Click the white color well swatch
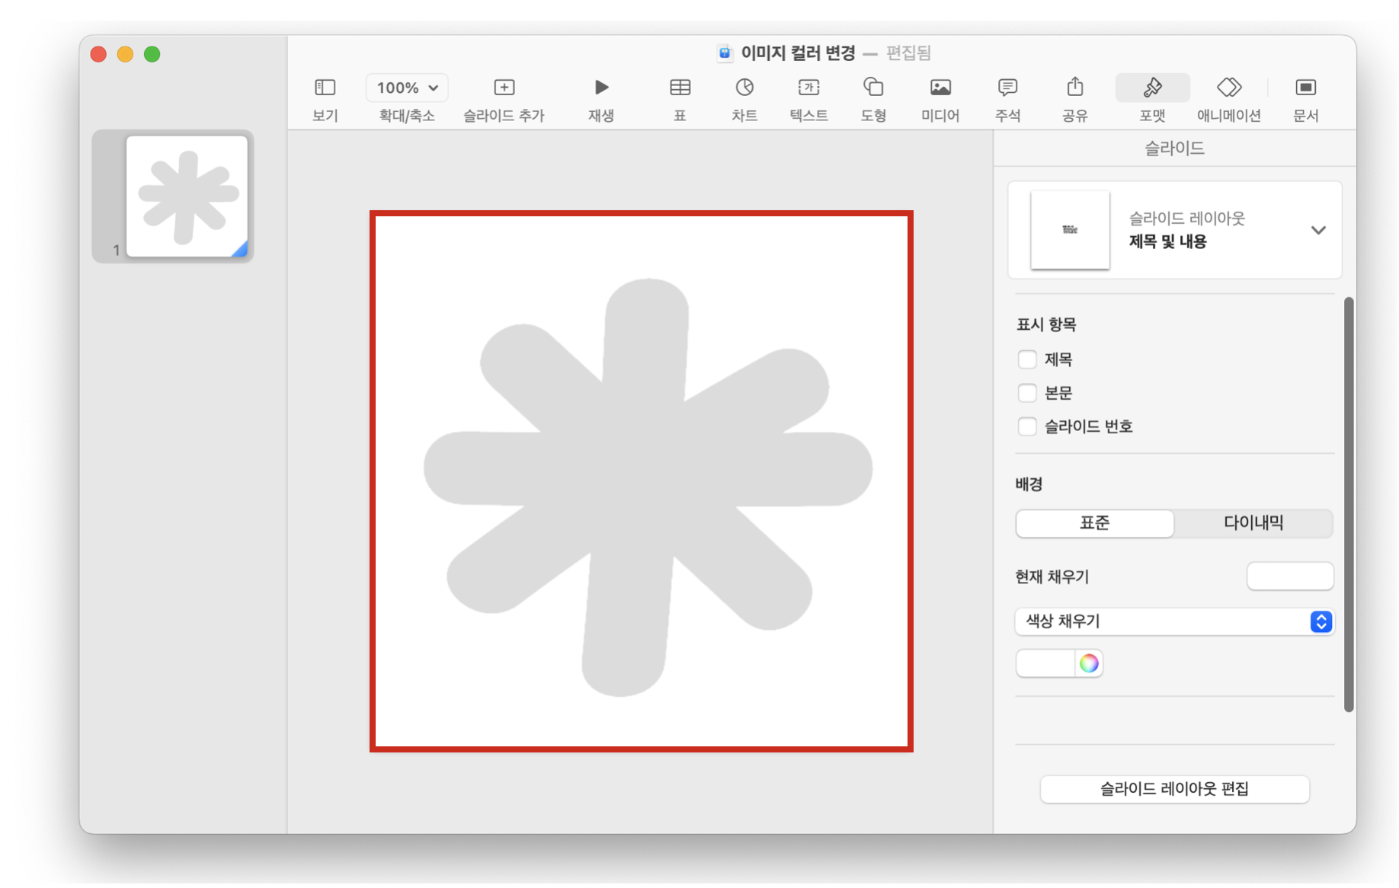Image resolution: width=1399 pixels, height=888 pixels. (1045, 663)
